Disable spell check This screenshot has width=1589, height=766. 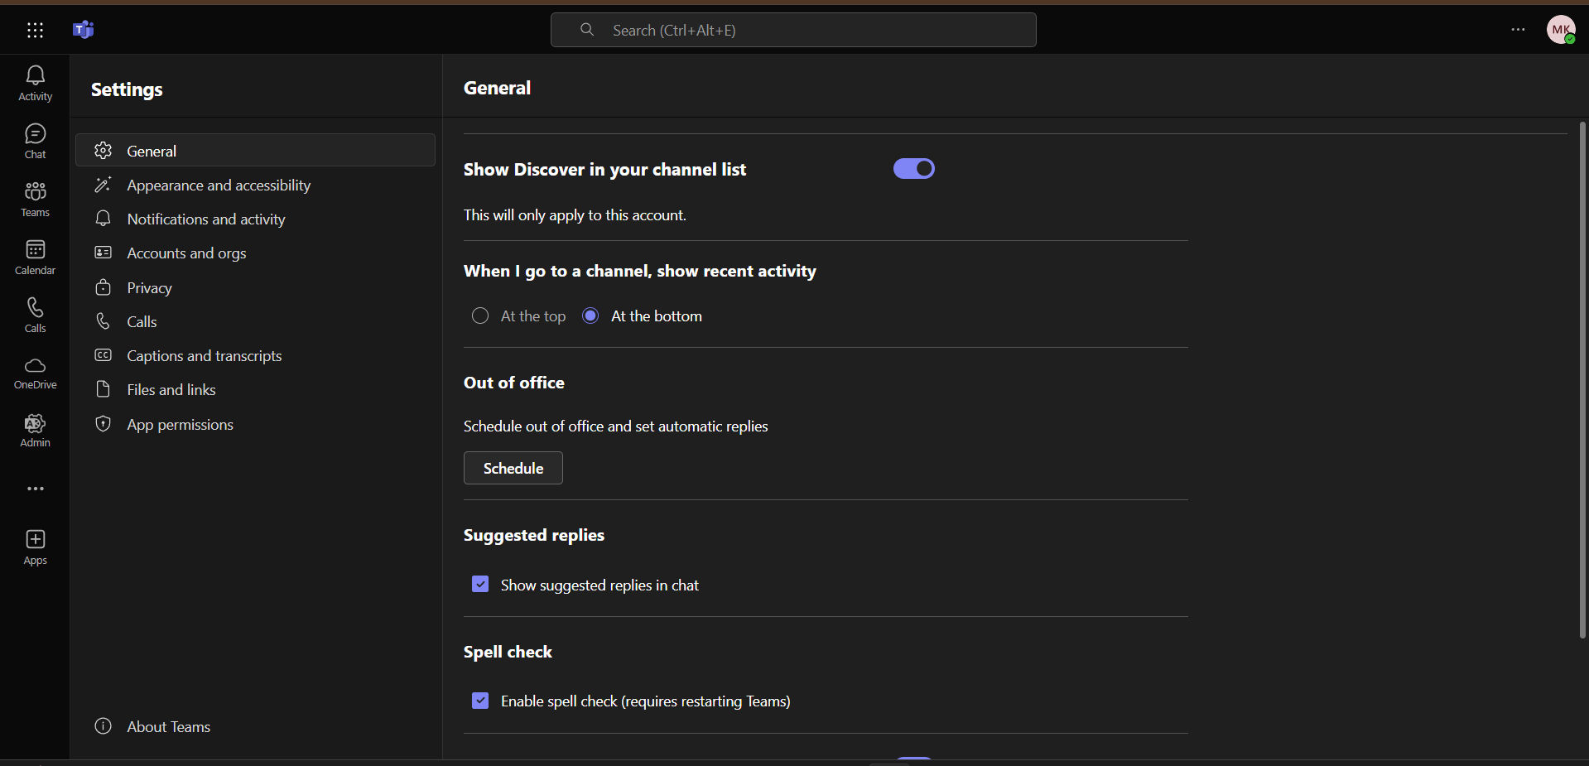(x=479, y=700)
